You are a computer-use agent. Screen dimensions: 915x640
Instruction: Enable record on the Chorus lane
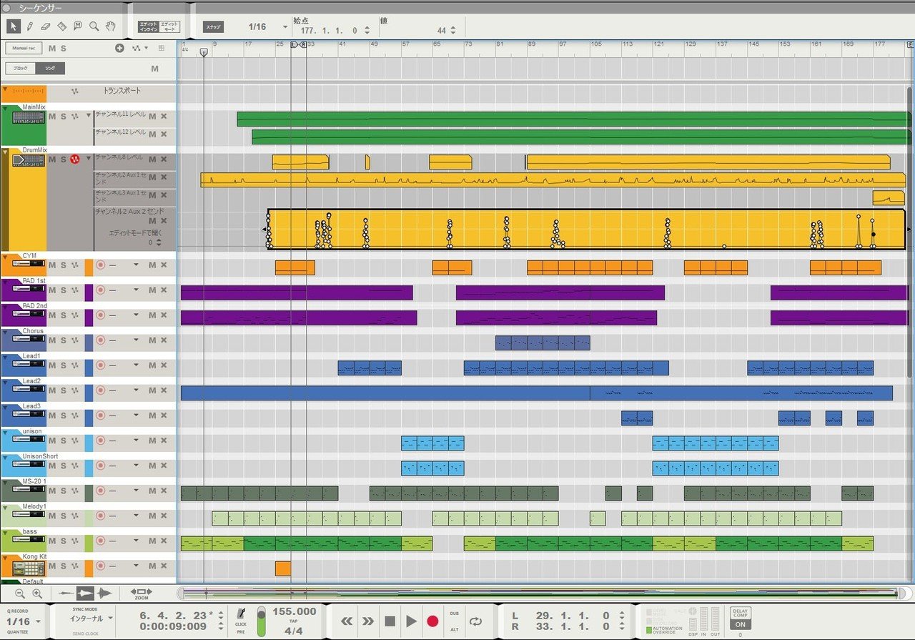click(x=100, y=340)
